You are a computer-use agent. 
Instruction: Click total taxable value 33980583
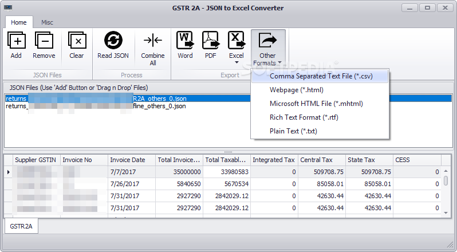227,172
